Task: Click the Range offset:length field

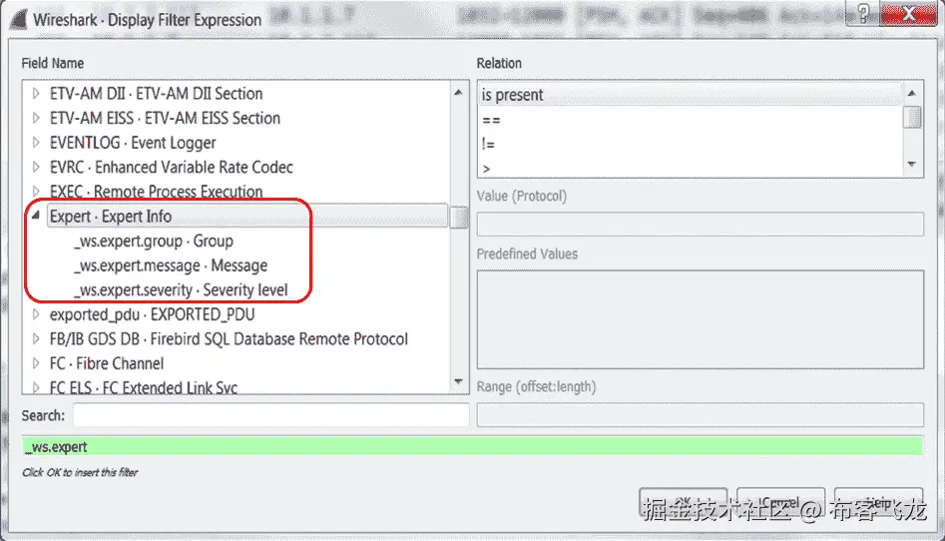Action: click(701, 415)
